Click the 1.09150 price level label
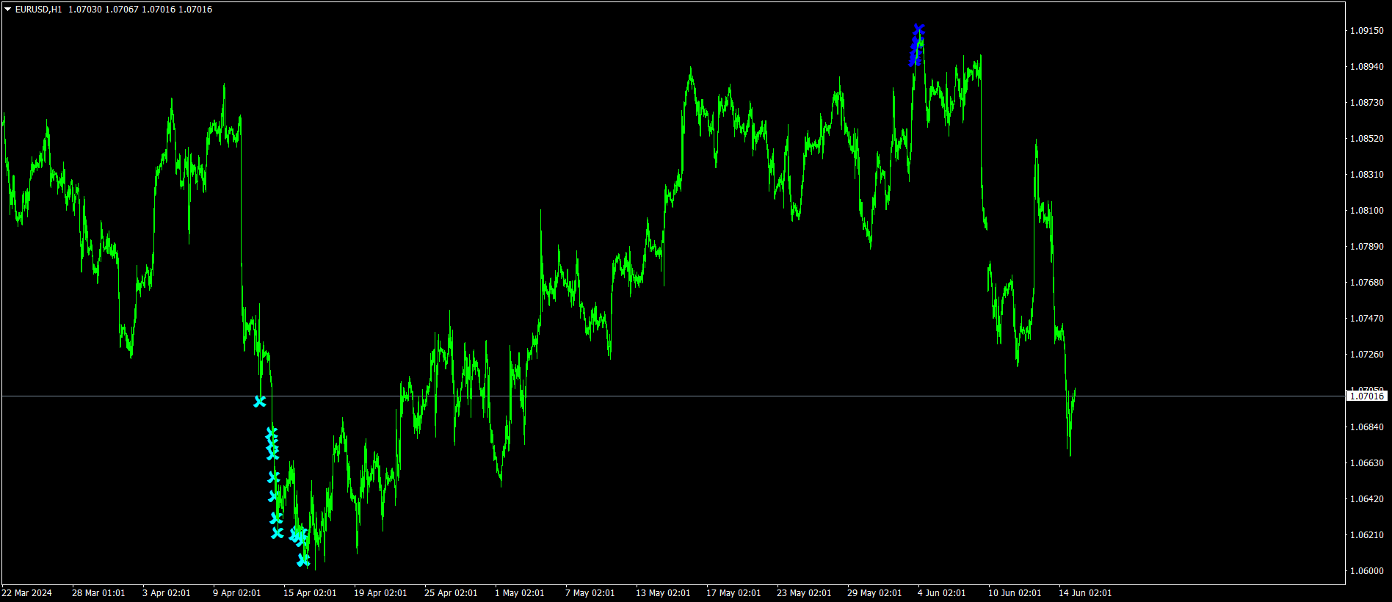 [x=1367, y=31]
